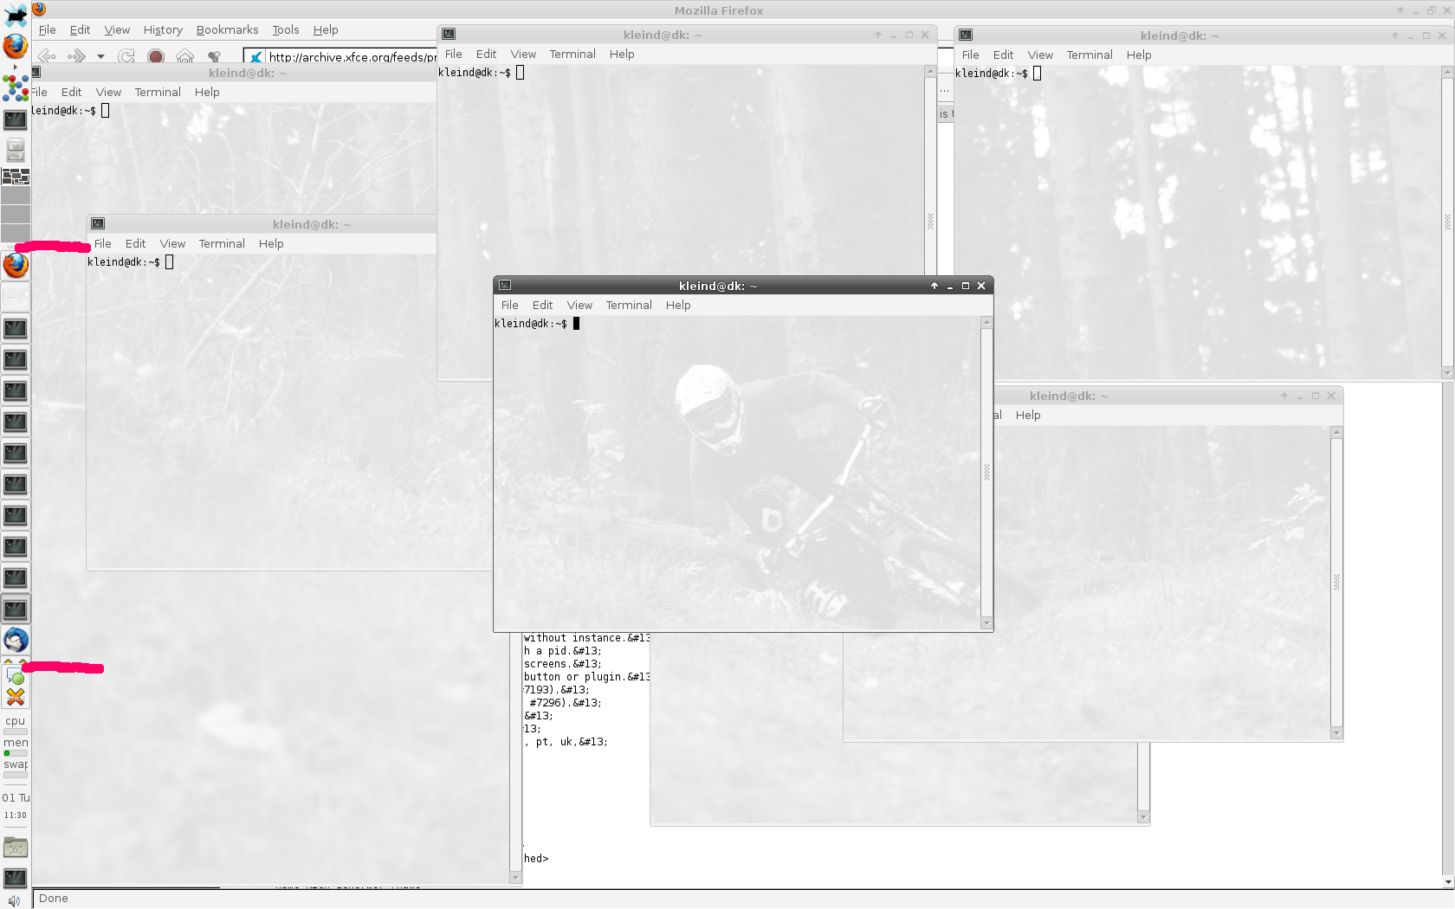This screenshot has width=1455, height=909.
Task: Expand the Firefox history navigation dropdown arrow
Action: coord(100,56)
